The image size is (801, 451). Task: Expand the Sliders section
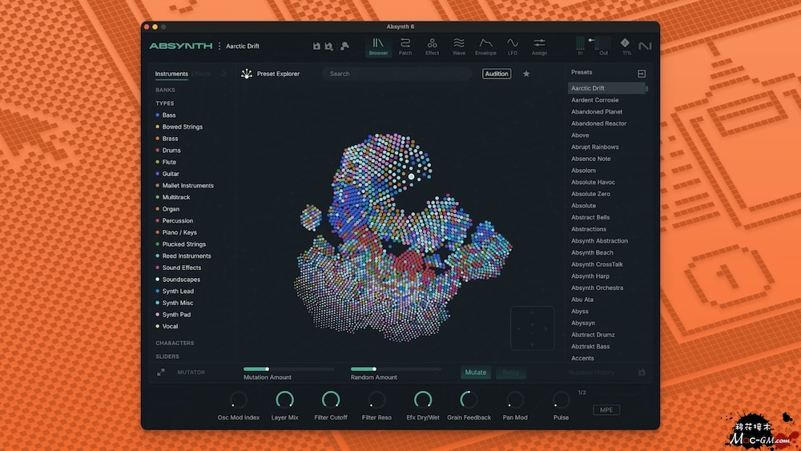point(167,356)
